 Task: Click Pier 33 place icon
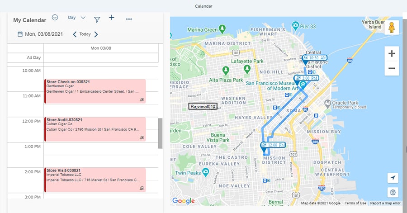[295, 26]
